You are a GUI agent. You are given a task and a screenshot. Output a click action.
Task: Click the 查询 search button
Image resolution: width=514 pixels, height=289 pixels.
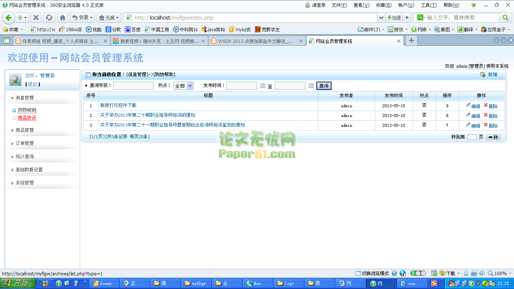point(324,86)
